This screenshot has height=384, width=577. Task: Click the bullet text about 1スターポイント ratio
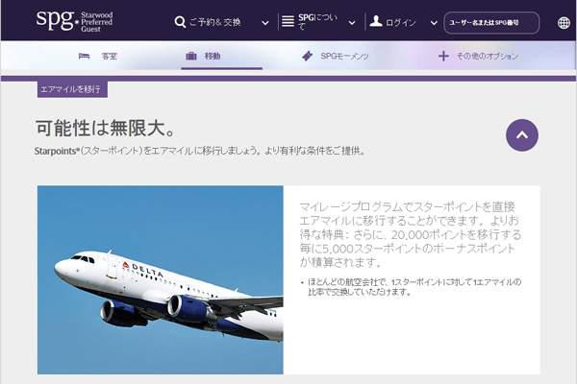414,287
